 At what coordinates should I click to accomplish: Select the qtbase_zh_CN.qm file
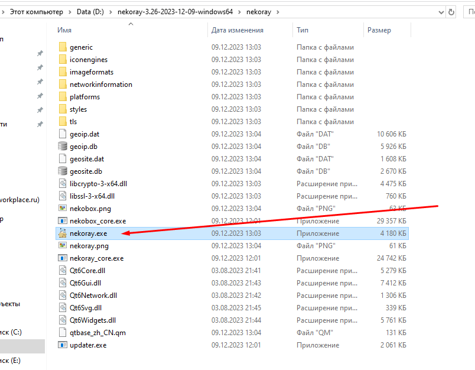(x=97, y=333)
